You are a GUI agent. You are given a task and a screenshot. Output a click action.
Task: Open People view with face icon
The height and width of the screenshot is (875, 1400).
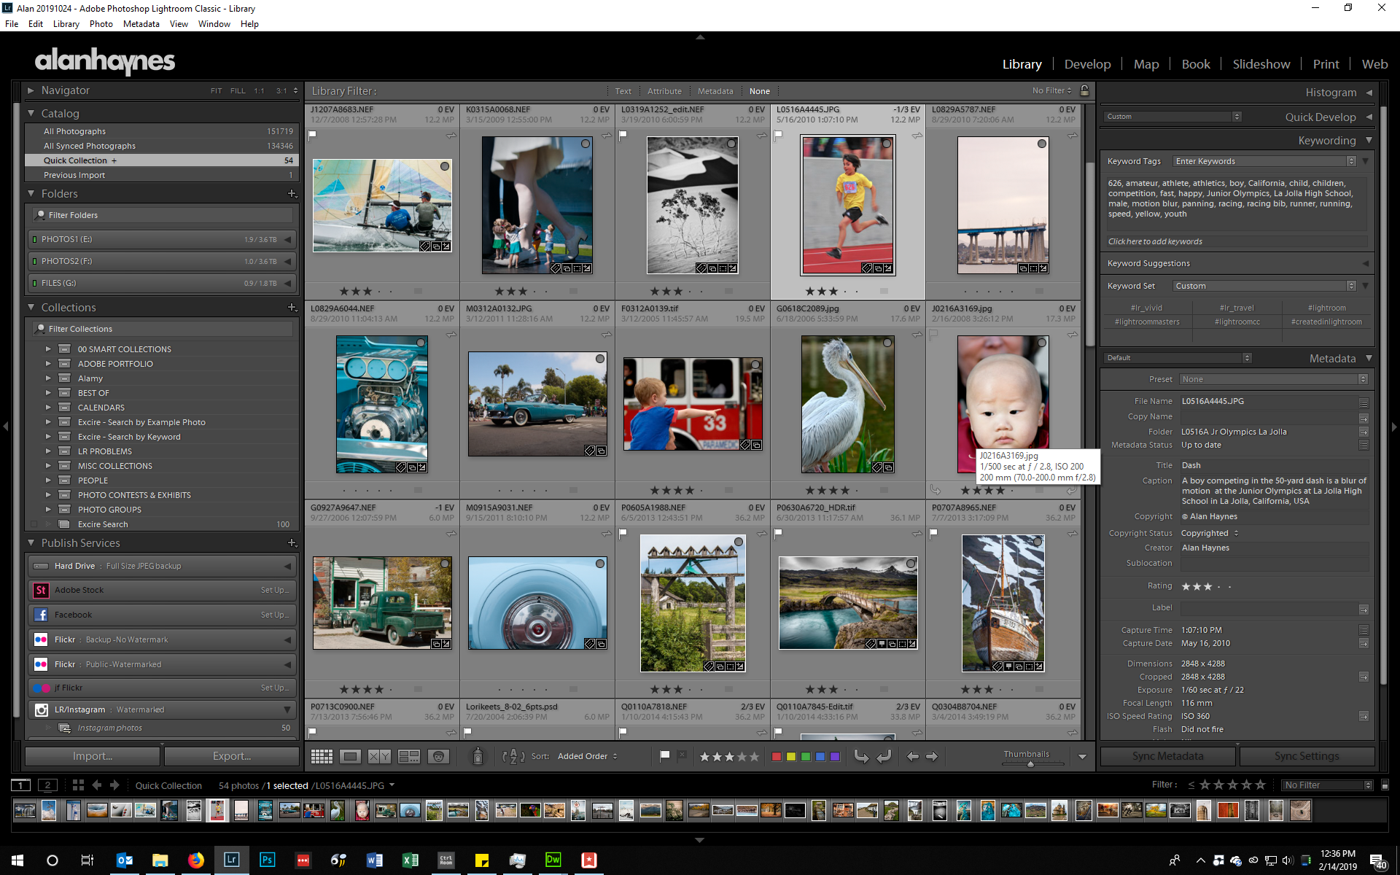tap(438, 756)
